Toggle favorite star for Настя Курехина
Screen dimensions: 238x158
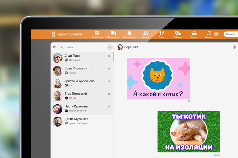pyautogui.click(x=109, y=106)
